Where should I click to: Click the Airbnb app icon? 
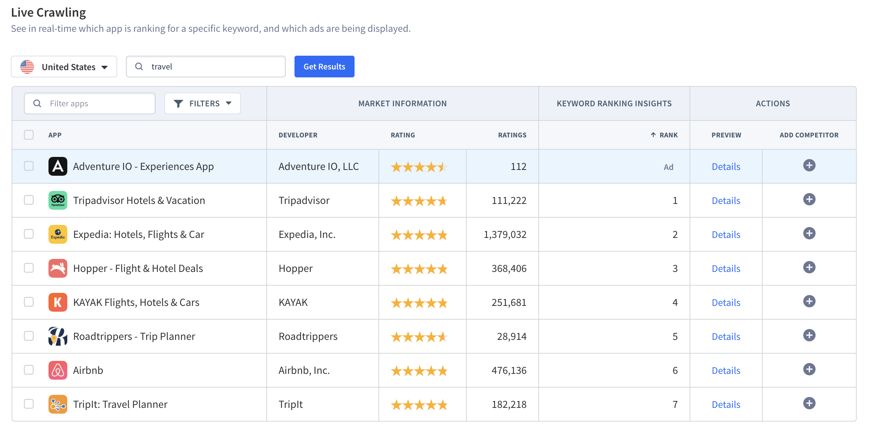[58, 370]
